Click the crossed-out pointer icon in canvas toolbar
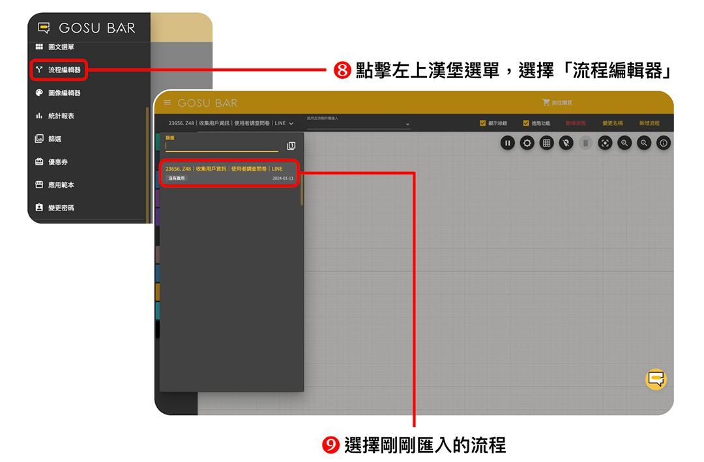This screenshot has width=704, height=462. point(566,143)
